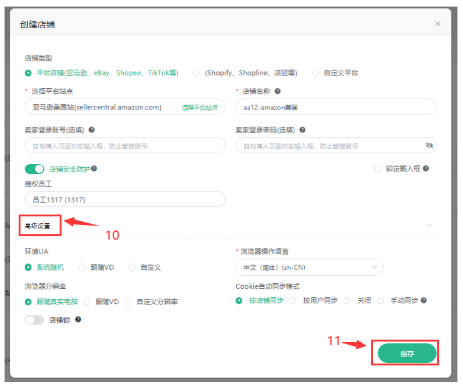463x385 pixels.
Task: Click the help icon next to 店铺安全防护
Action: (94, 169)
